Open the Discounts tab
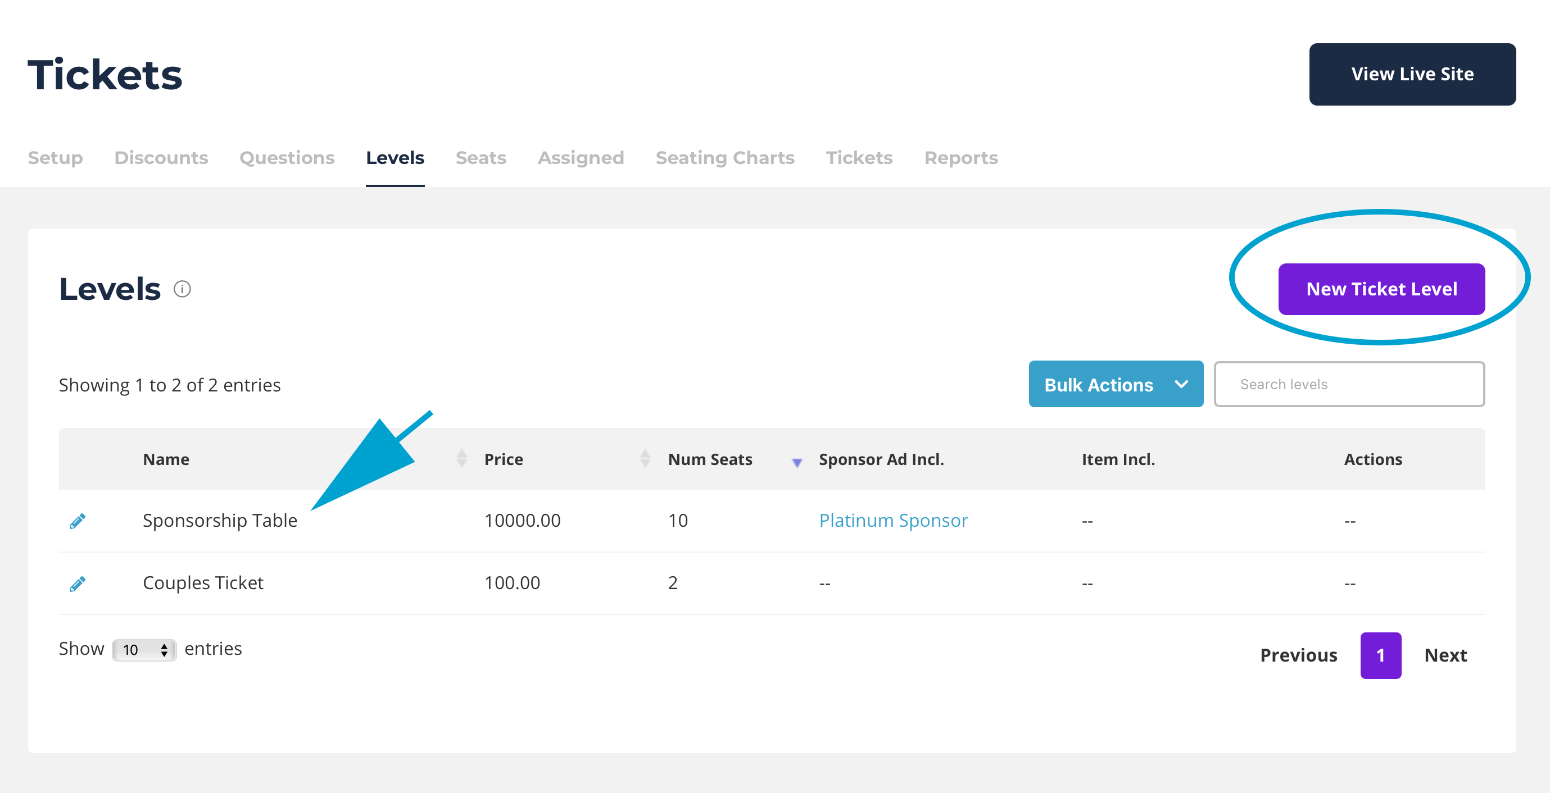 (x=161, y=157)
